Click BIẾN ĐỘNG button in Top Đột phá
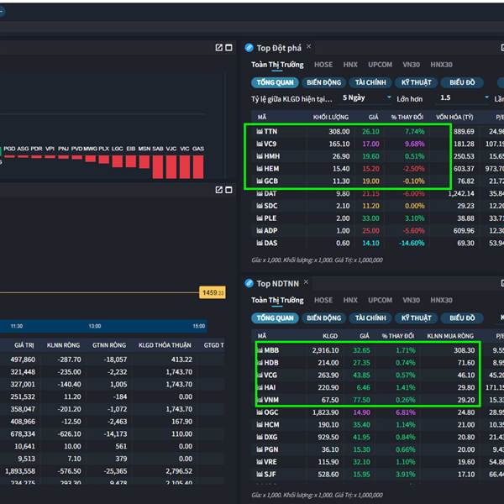 (x=323, y=83)
